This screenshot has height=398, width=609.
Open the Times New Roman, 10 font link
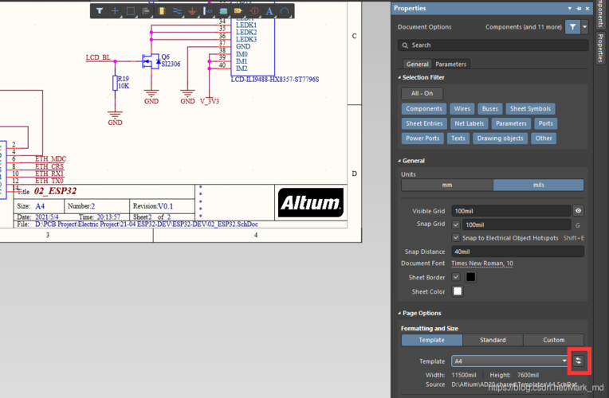[x=482, y=263]
